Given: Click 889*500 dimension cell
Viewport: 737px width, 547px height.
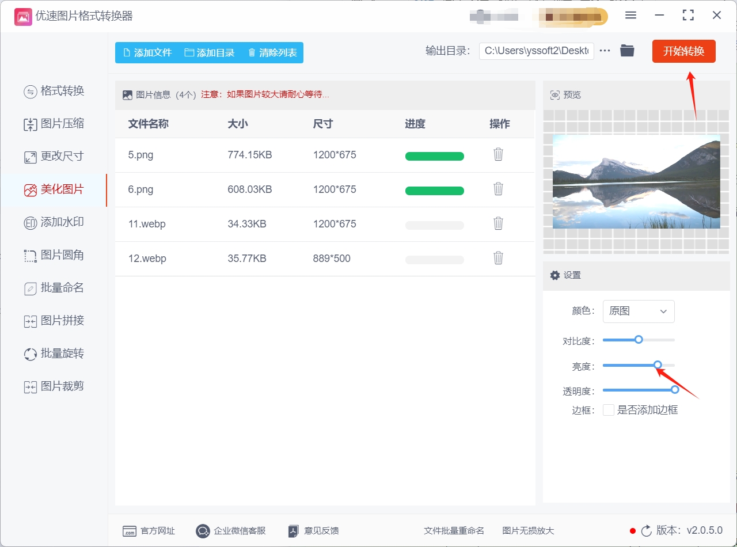Looking at the screenshot, I should [x=332, y=259].
